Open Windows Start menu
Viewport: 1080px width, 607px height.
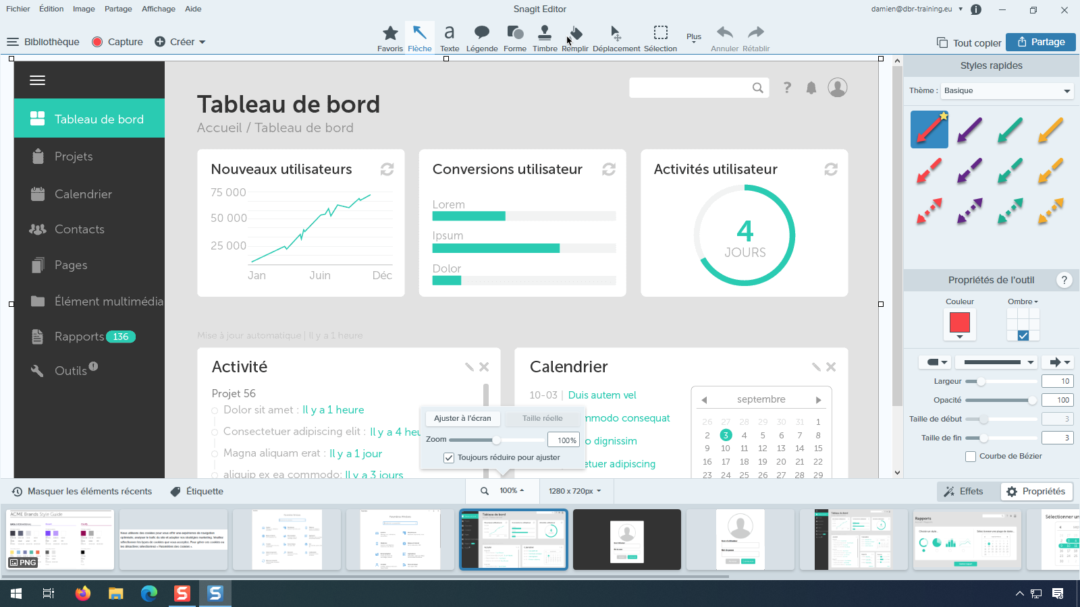pyautogui.click(x=16, y=594)
